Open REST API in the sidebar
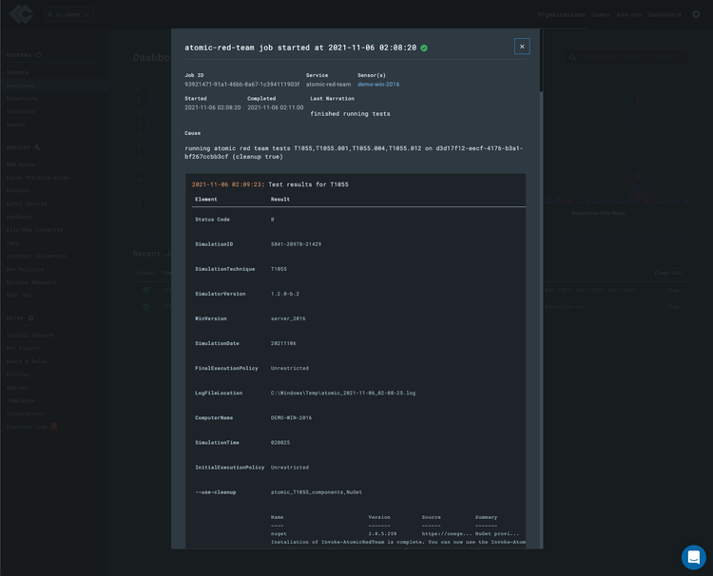This screenshot has width=713, height=576. (x=19, y=296)
